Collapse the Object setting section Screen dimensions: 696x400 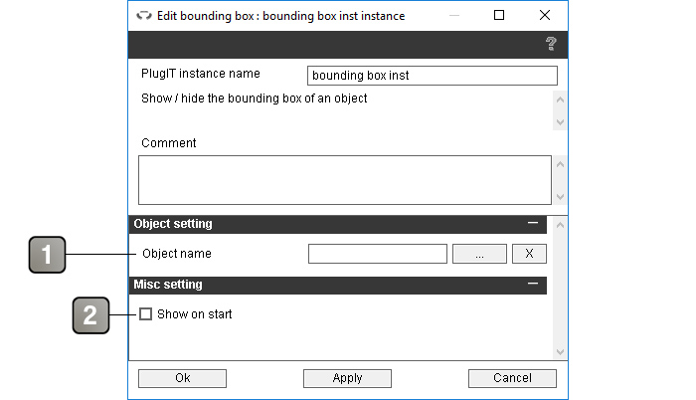click(533, 223)
